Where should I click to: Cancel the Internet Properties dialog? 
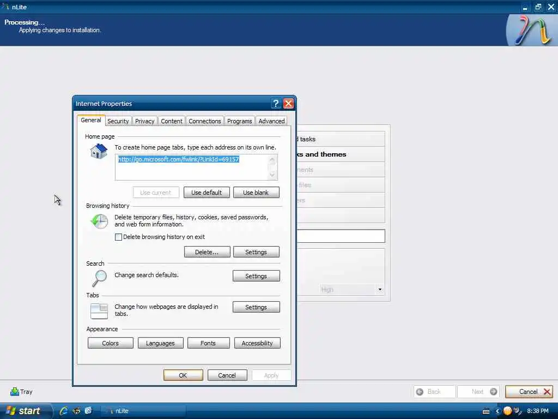[x=227, y=375]
